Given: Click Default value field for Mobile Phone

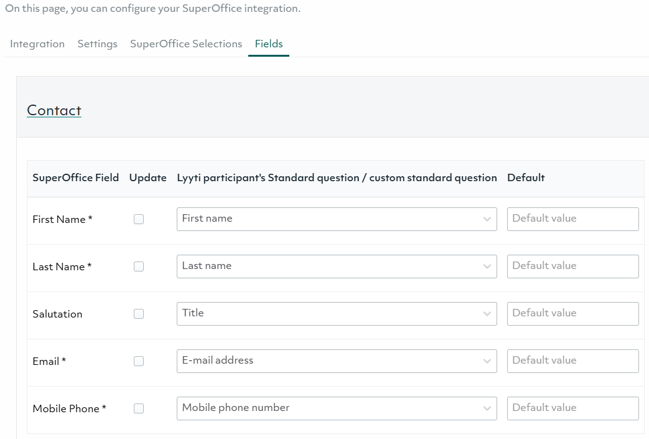Looking at the screenshot, I should pos(572,408).
